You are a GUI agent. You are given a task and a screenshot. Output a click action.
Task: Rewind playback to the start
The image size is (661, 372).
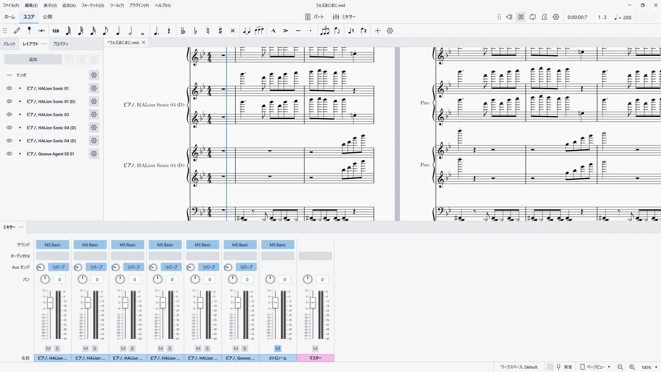coord(509,17)
